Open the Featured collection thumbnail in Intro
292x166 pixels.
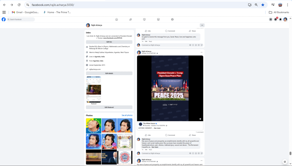tap(94, 89)
